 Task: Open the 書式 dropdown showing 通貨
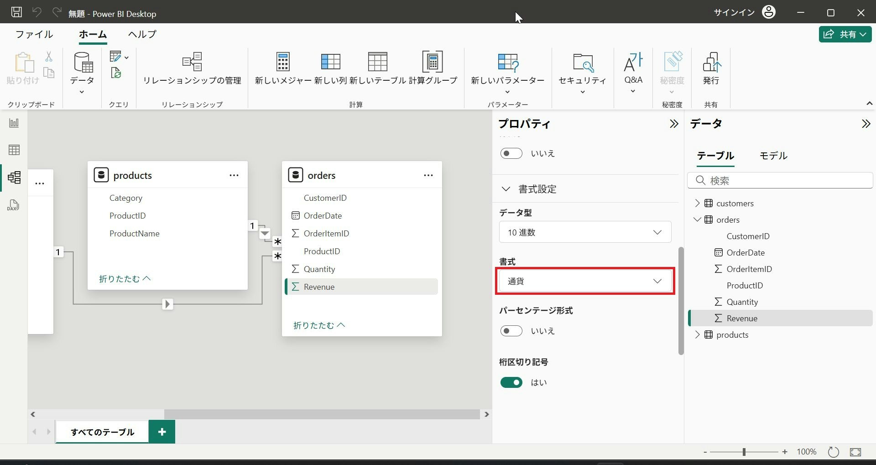(x=585, y=281)
